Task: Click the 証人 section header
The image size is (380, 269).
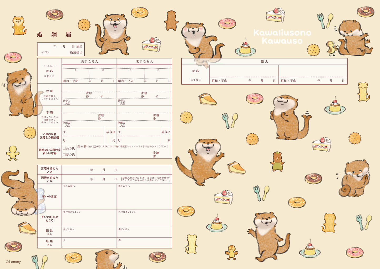Action: [x=264, y=62]
